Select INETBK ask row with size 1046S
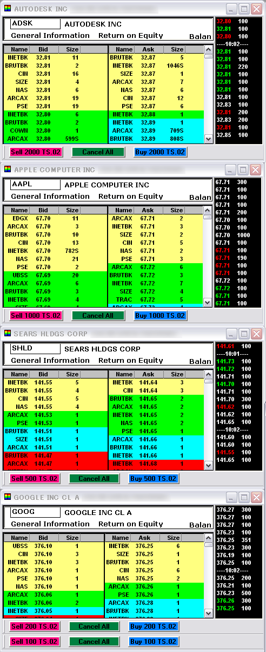Viewport: 266px width, 652px height. coord(156,66)
